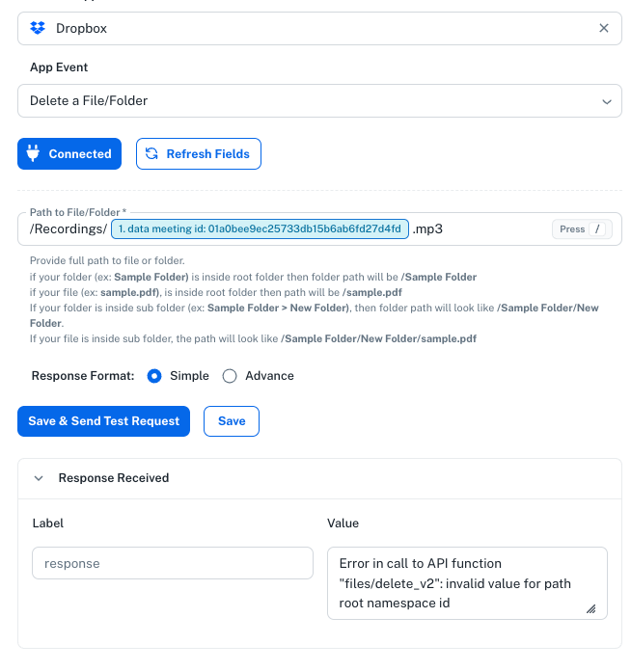
Task: Click the Connected button
Action: coord(69,153)
